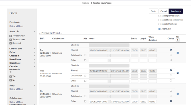Uncheck Ok checkbox for Tue 22/10/2024 shift
The height and width of the screenshot is (105, 191).
pos(178,53)
